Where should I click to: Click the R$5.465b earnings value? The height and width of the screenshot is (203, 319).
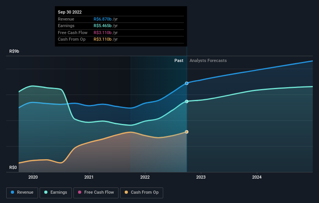103,26
